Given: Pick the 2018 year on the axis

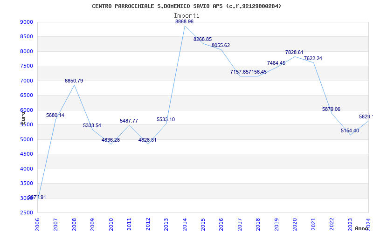Looking at the screenshot, I should click(x=258, y=225).
